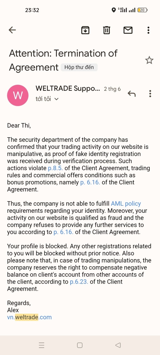Star the Termination of Agreement email

coord(149,60)
